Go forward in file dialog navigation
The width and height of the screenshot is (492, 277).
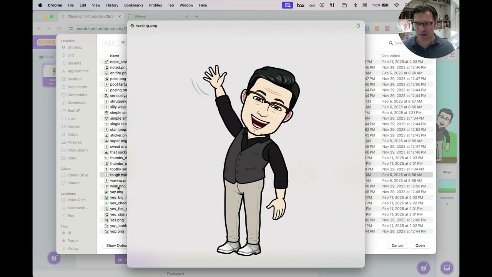click(113, 43)
